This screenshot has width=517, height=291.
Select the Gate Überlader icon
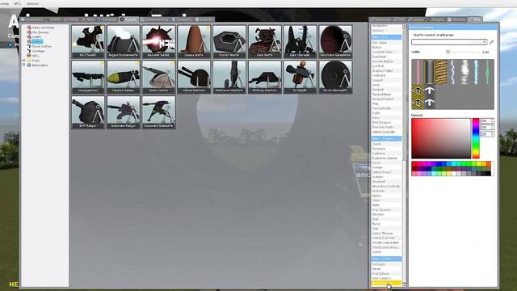[300, 41]
